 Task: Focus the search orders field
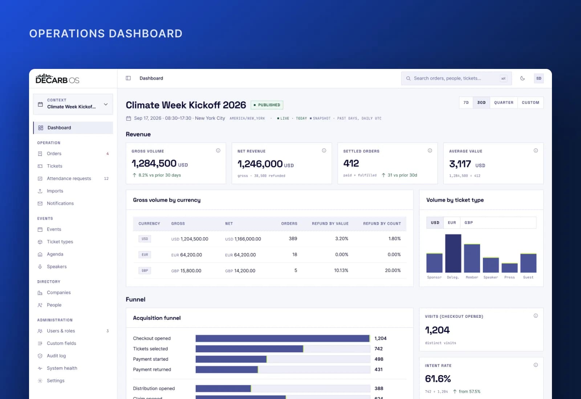[456, 78]
